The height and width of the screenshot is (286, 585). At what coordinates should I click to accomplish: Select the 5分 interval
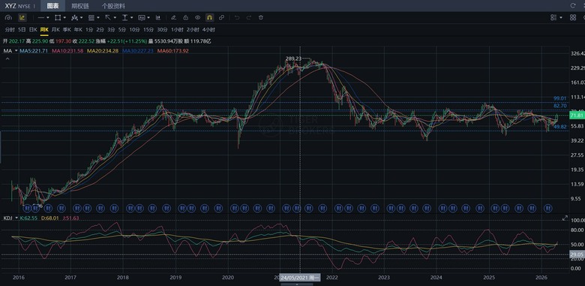122,29
